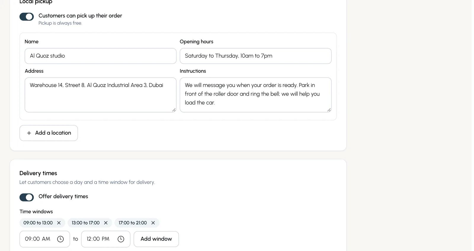Open clock picker for 12:00 PM end time
Viewport: 474px width, 251px height.
(121, 239)
